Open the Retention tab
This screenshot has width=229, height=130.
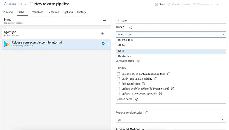[53, 12]
